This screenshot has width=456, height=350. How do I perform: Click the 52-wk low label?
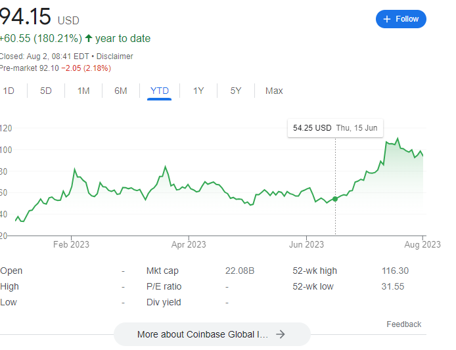pos(313,286)
